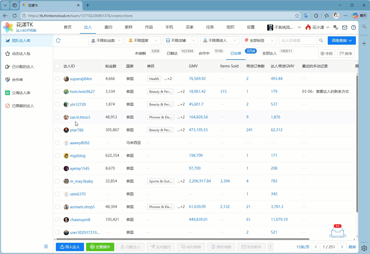The image size is (370, 254).
Task: Open the 不限国家 country filter
Action: pyautogui.click(x=143, y=41)
